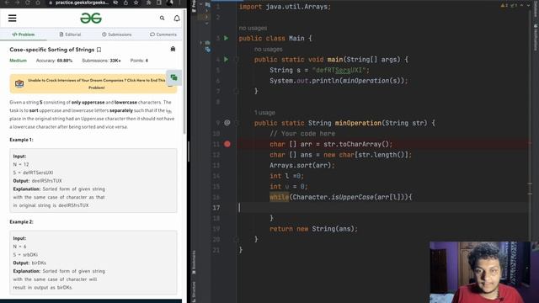Click the @ gutter icon beside minOperation

227,123
